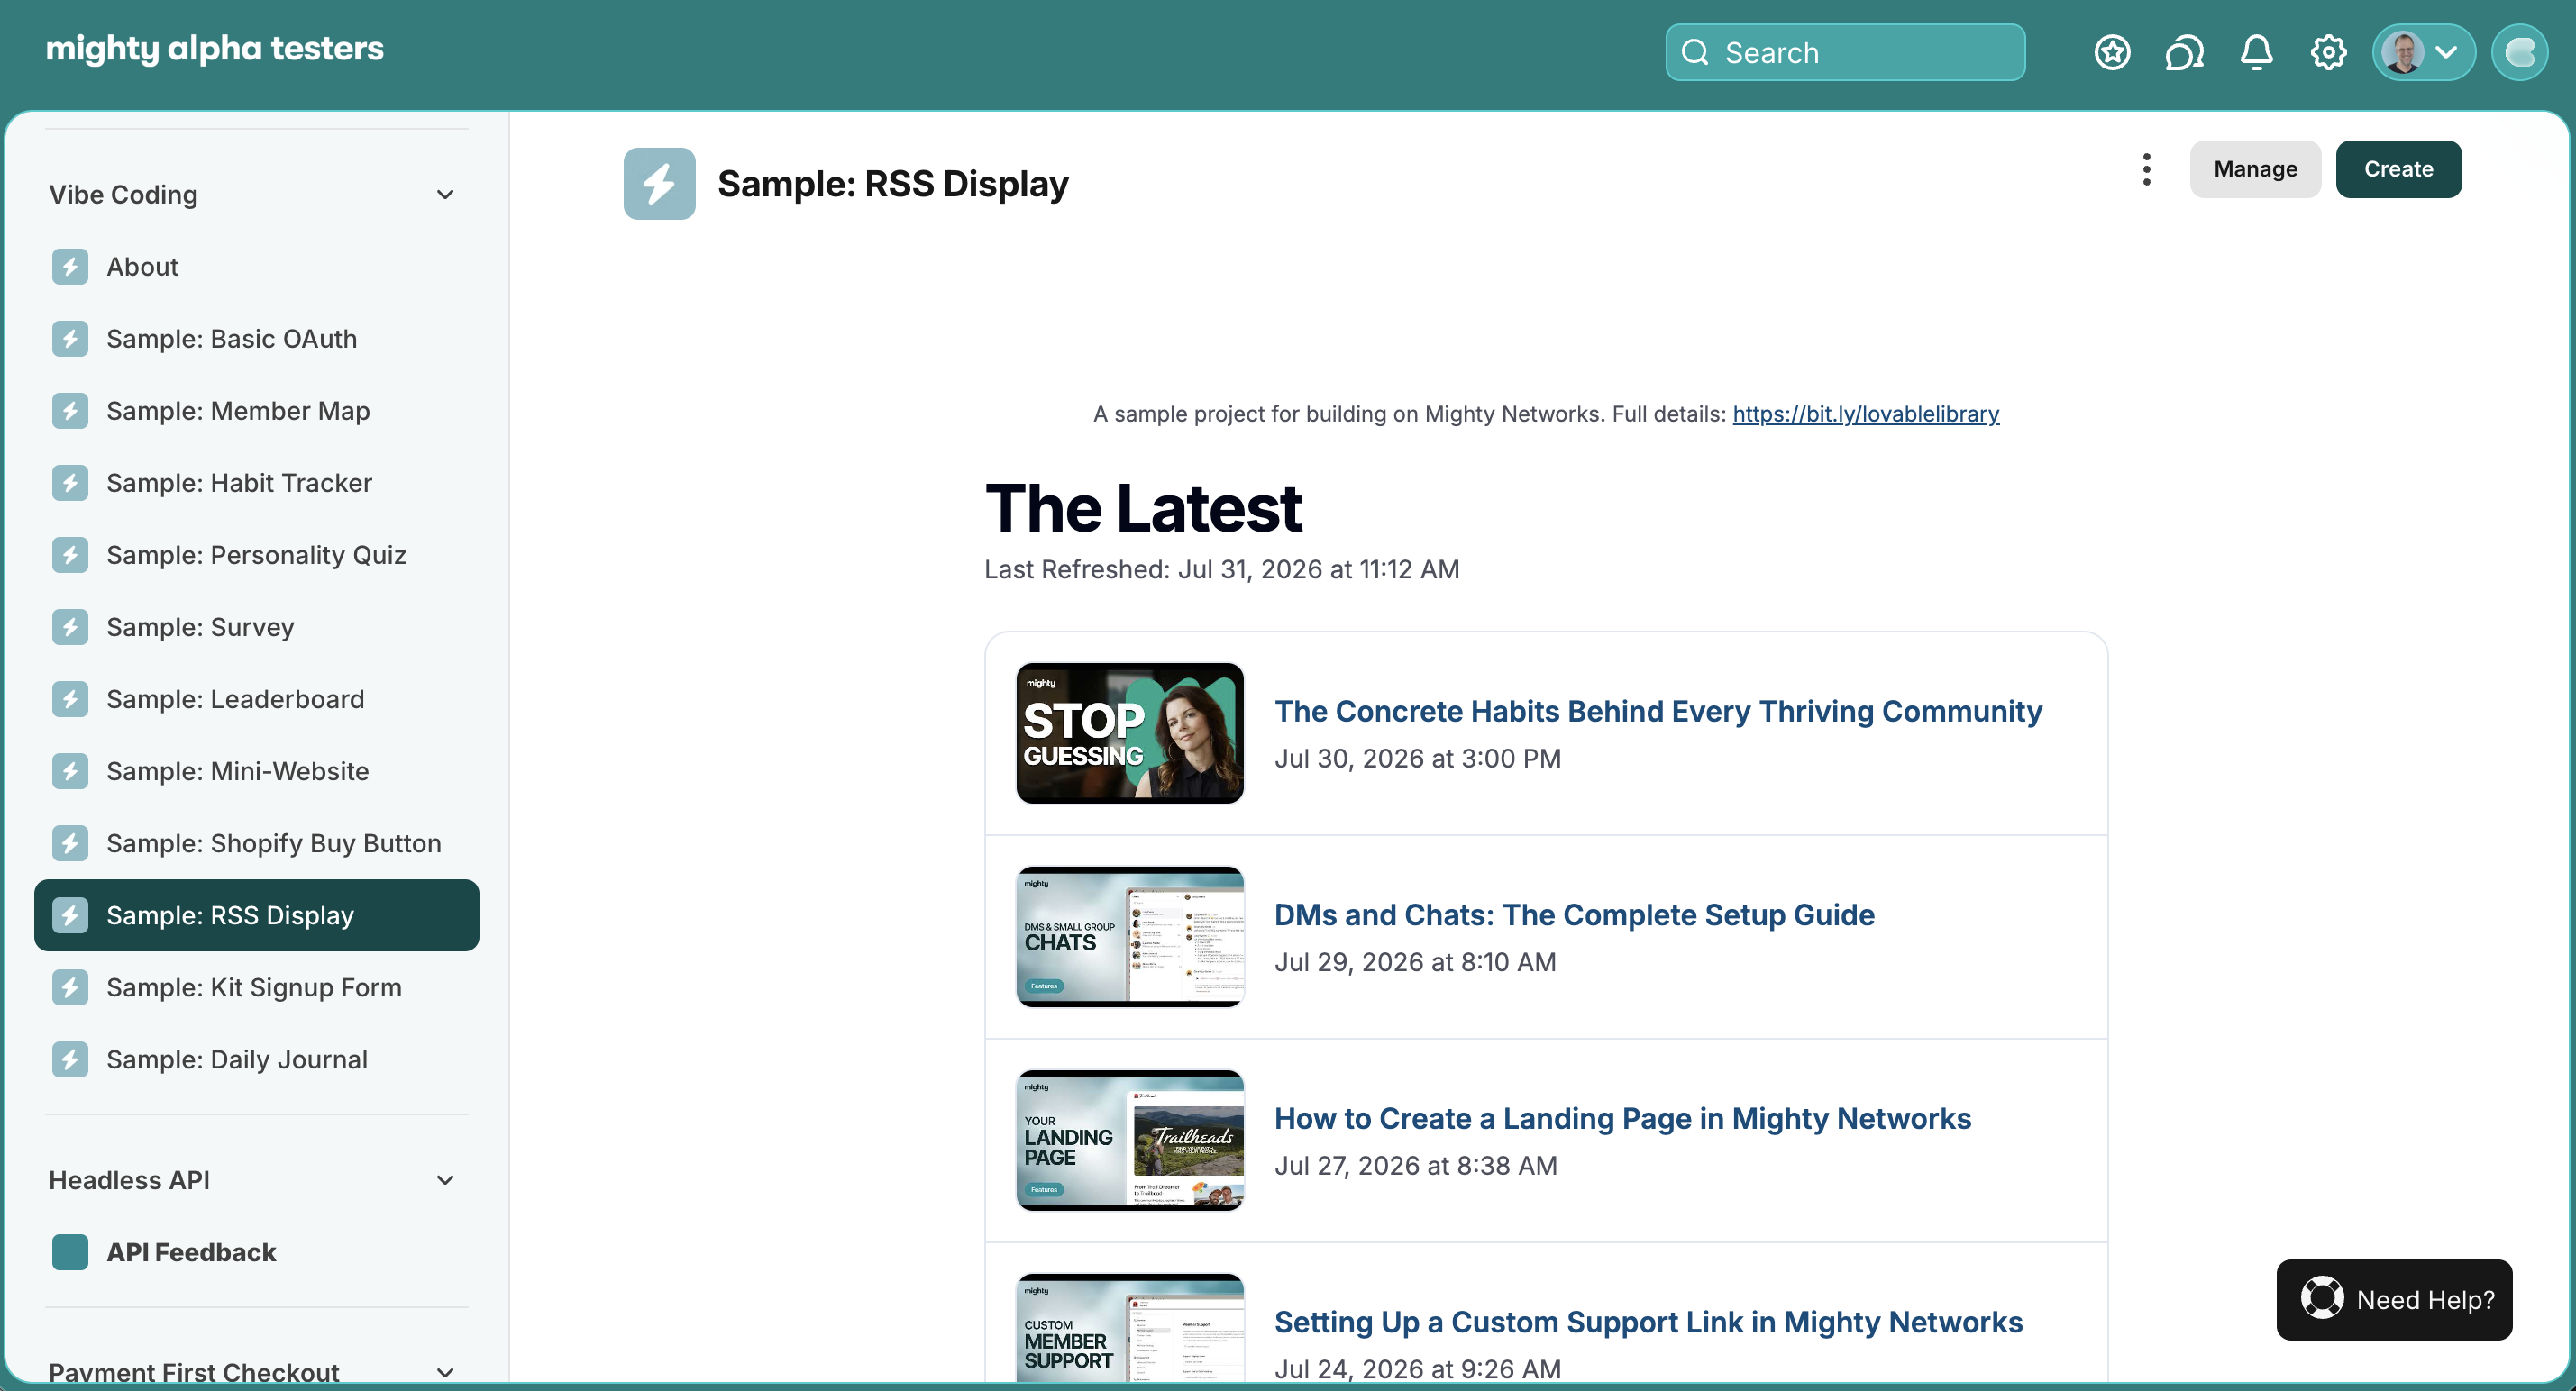
Task: Go to Sample: Shopify Buy Button
Action: (x=257, y=842)
